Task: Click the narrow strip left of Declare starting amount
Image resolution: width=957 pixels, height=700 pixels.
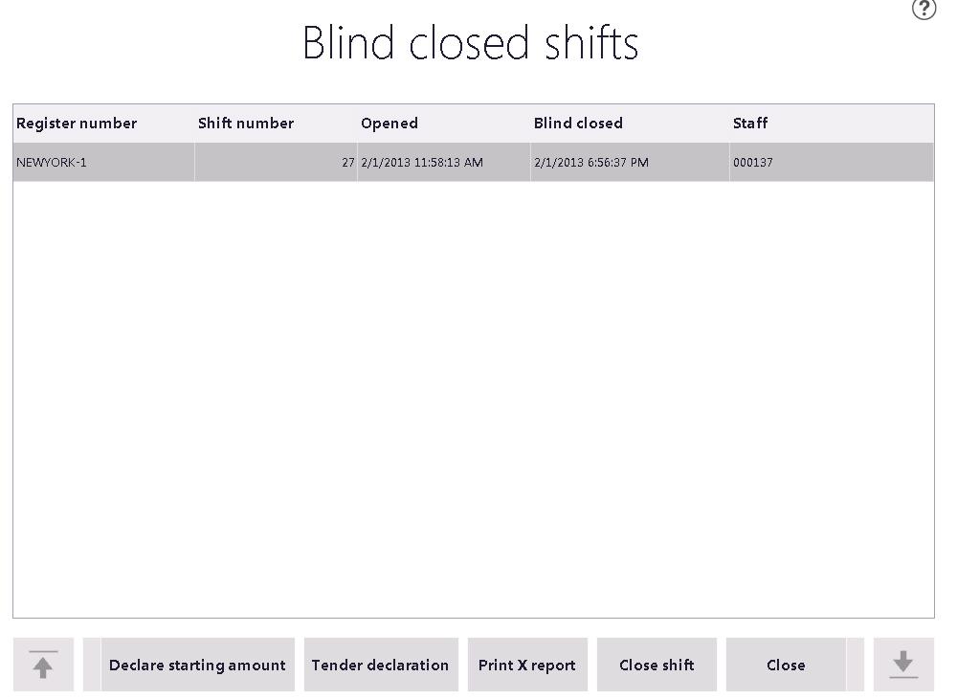Action: [92, 665]
